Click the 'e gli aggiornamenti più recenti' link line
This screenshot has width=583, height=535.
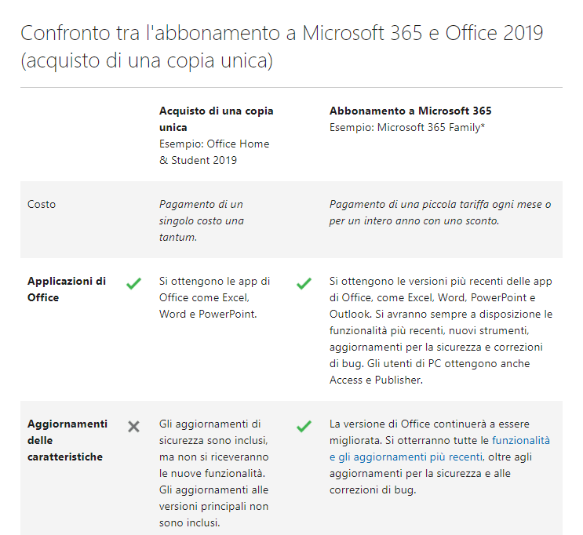coord(406,457)
